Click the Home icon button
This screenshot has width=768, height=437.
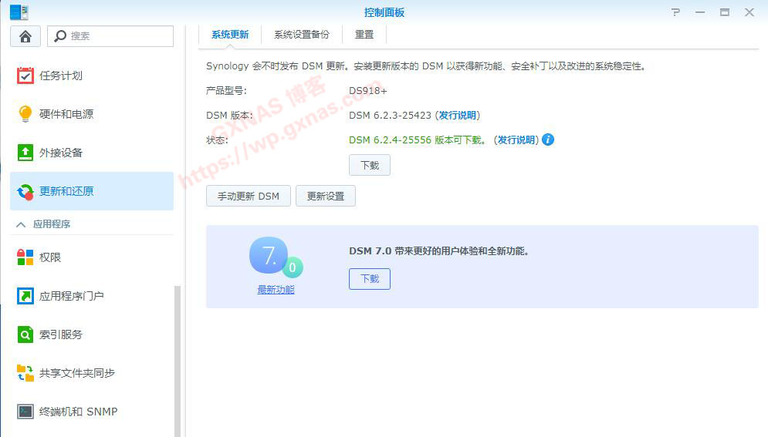click(25, 36)
